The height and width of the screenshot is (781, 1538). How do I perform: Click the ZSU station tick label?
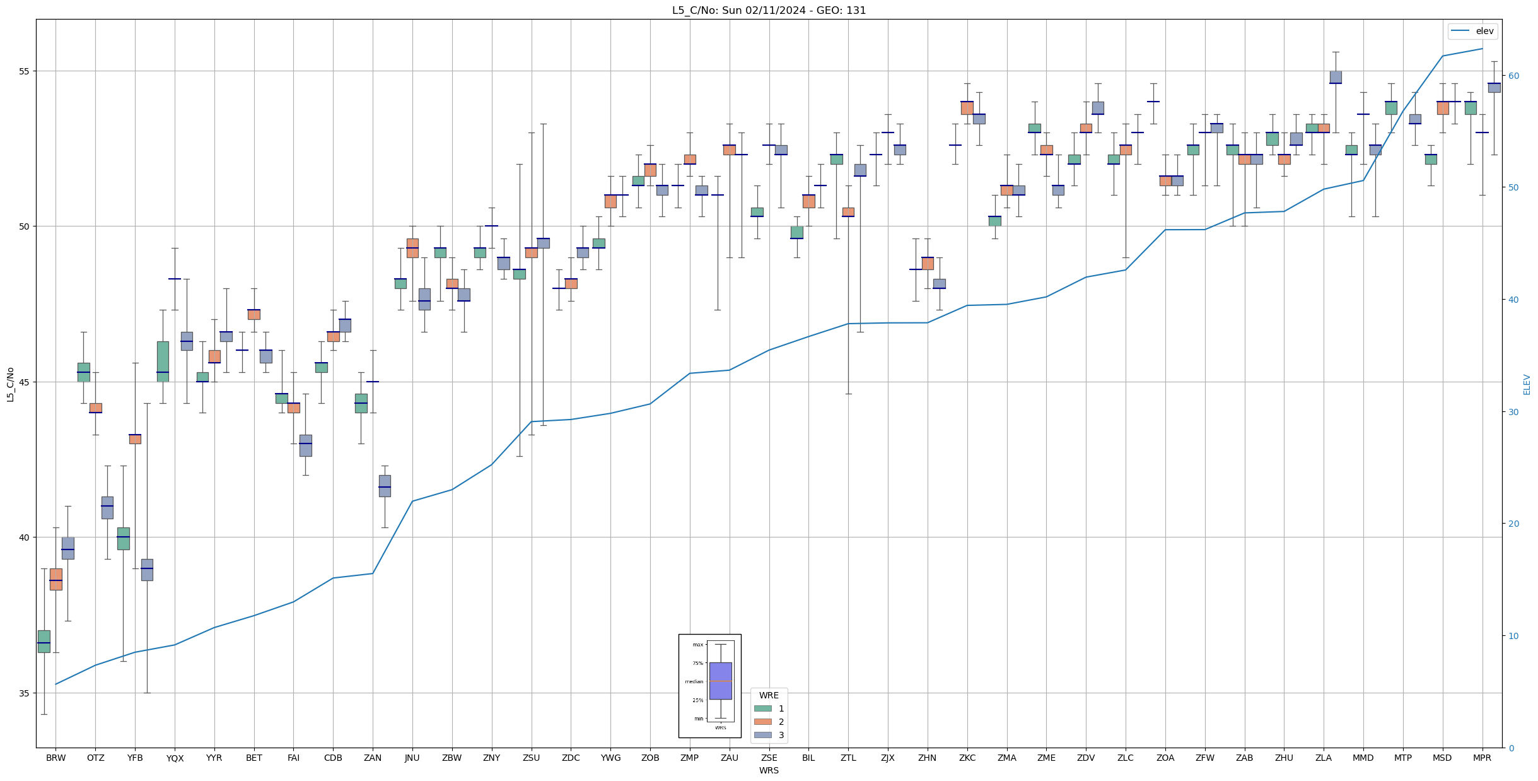tap(531, 758)
